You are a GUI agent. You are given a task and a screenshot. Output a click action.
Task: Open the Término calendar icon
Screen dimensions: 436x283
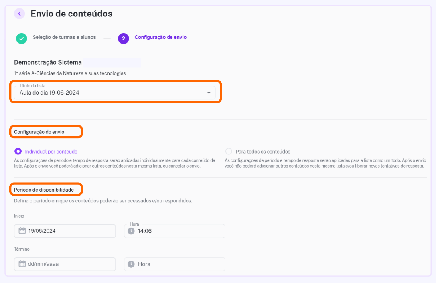coord(22,264)
